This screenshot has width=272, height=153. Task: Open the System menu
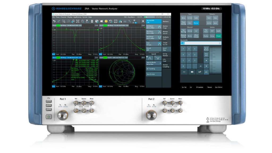click(x=85, y=17)
